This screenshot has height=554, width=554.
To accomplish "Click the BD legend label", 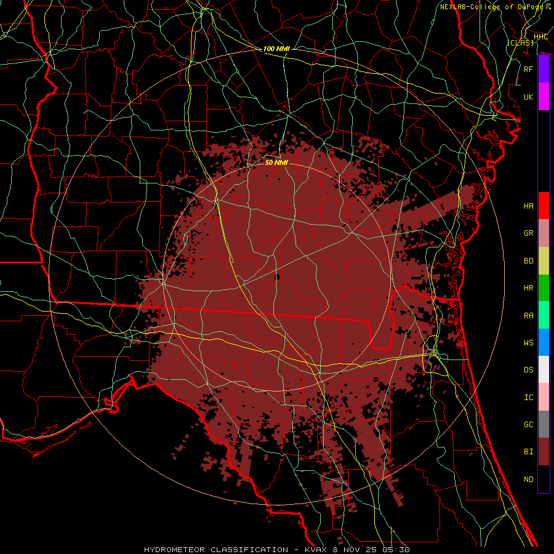I will tap(528, 260).
